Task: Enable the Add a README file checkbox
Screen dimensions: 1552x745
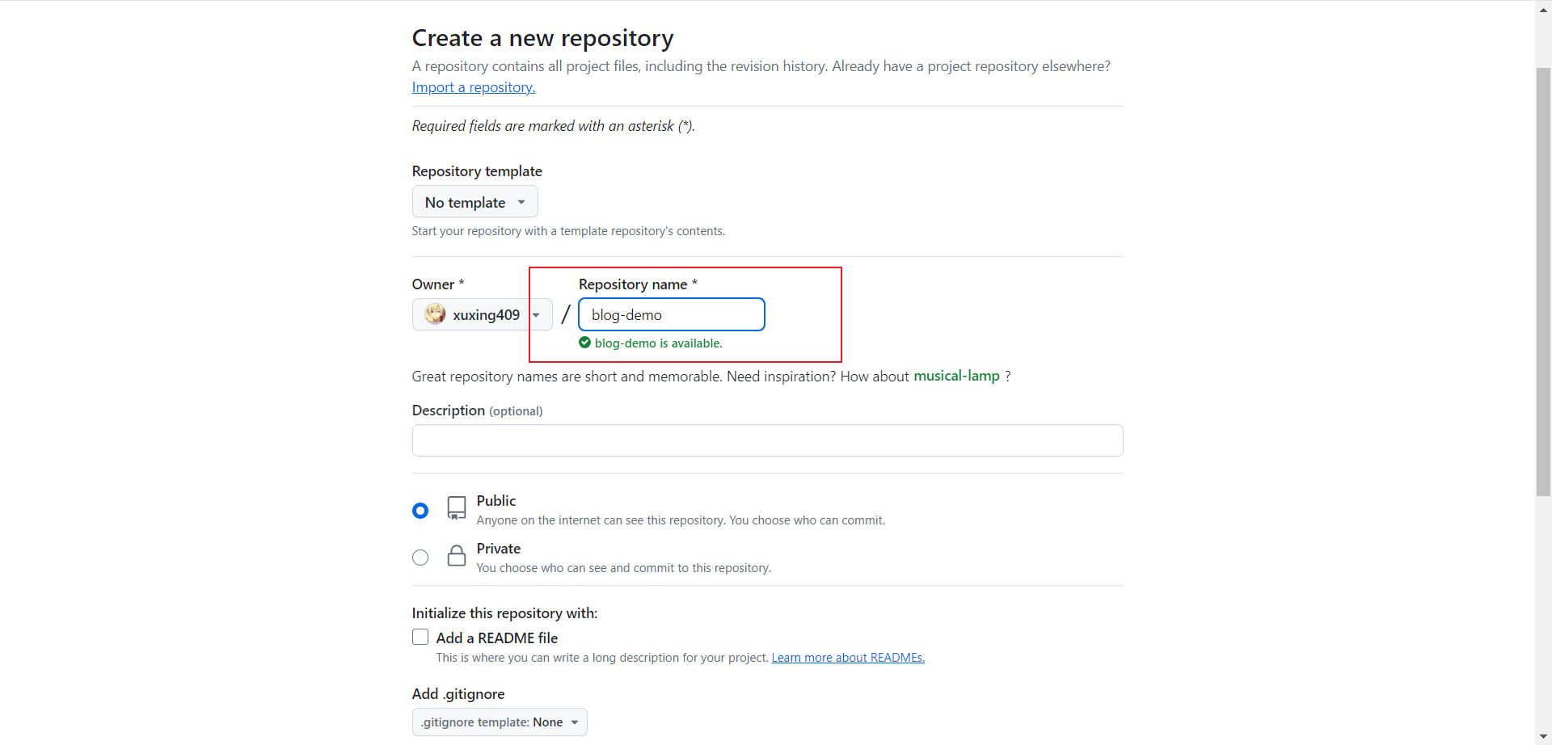Action: coord(420,637)
